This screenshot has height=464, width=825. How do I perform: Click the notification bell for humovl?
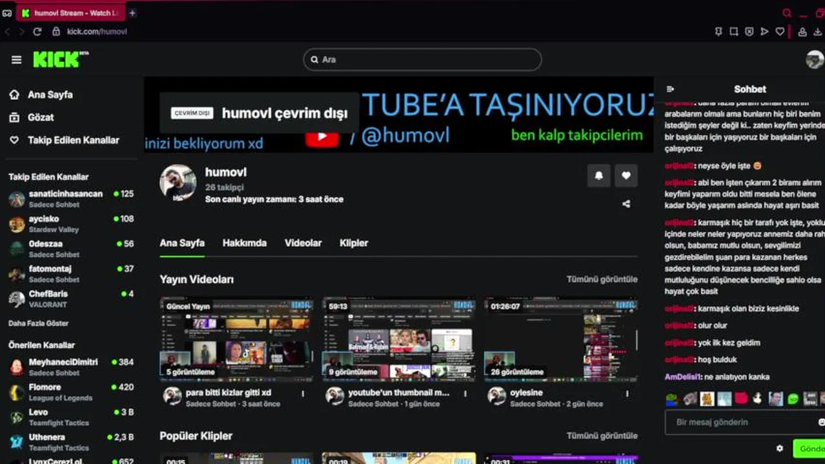[599, 175]
